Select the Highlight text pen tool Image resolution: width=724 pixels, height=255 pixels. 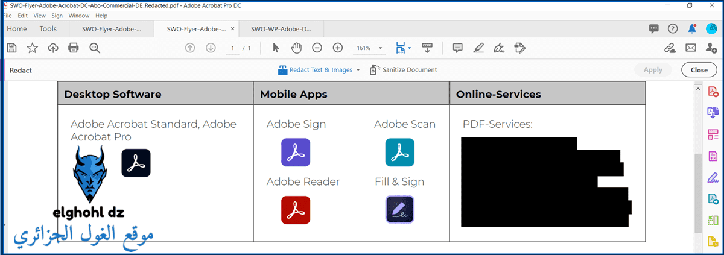point(478,48)
